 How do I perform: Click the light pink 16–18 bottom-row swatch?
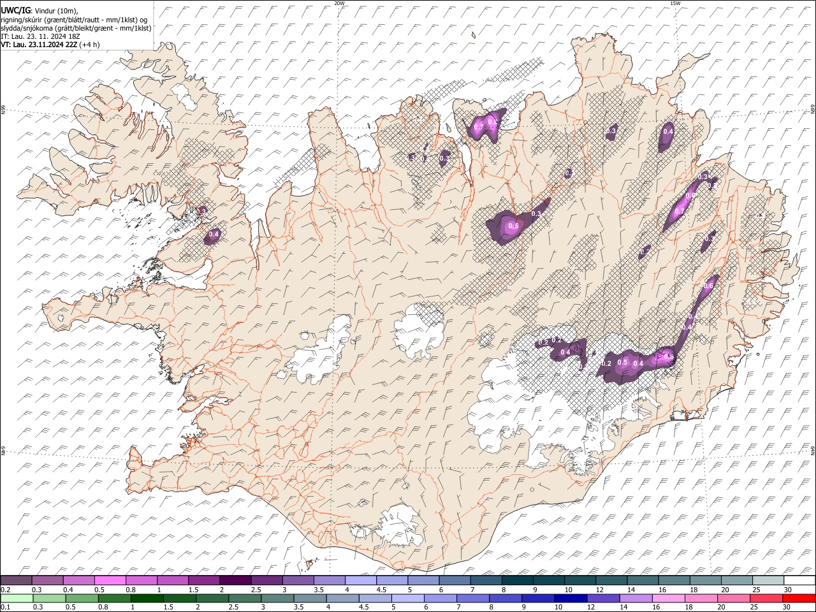pos(668,598)
